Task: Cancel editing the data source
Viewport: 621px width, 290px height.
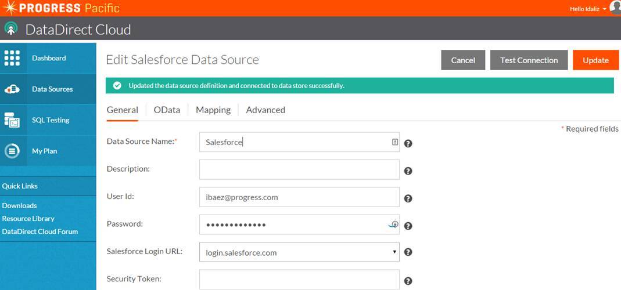Action: (463, 60)
